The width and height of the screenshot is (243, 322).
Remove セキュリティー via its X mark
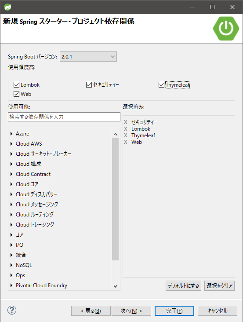click(x=126, y=122)
